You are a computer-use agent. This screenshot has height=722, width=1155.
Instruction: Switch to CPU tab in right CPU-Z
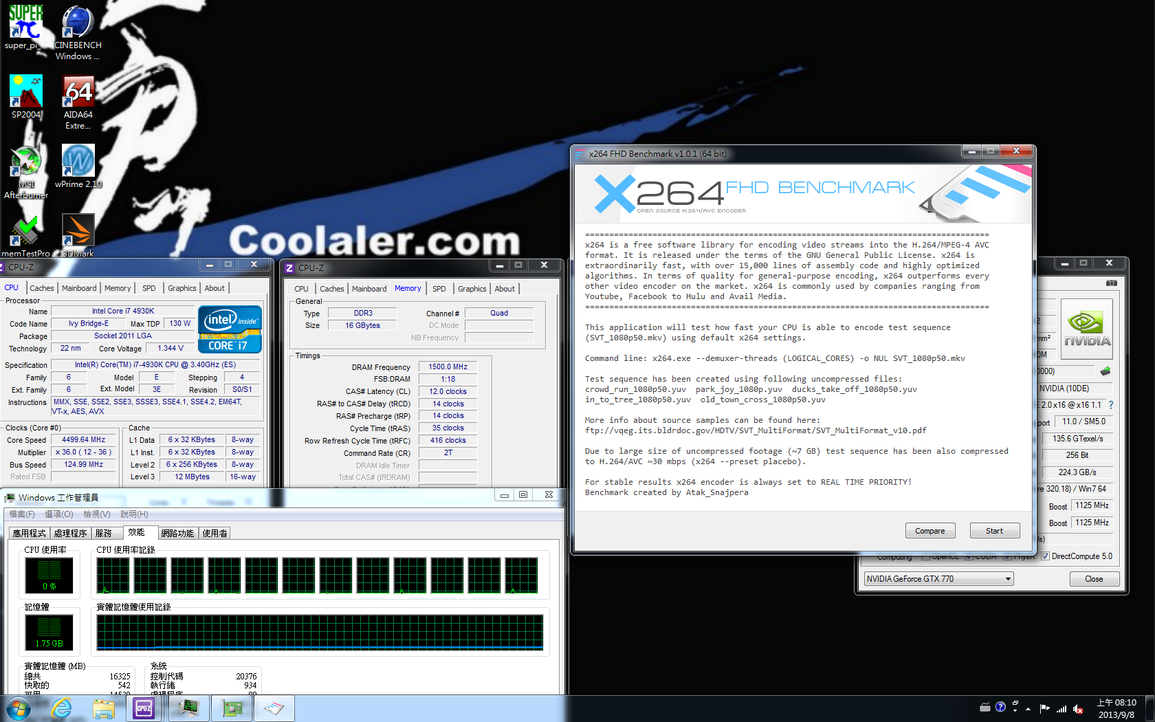pos(301,289)
